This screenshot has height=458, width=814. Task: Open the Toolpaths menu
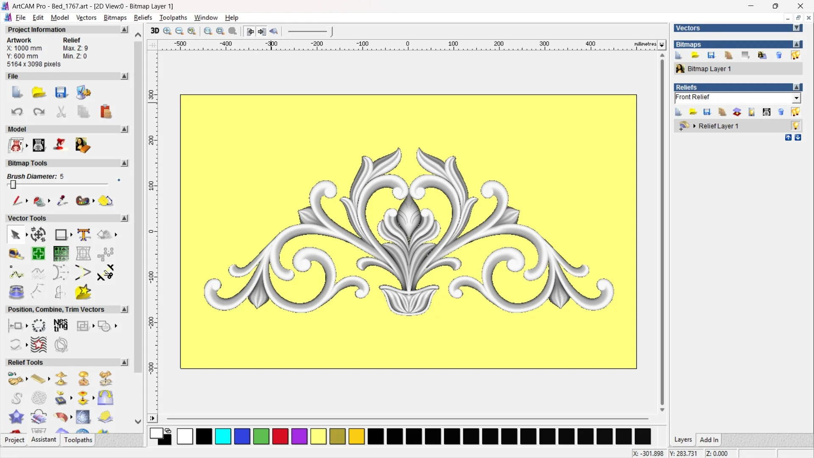point(173,17)
